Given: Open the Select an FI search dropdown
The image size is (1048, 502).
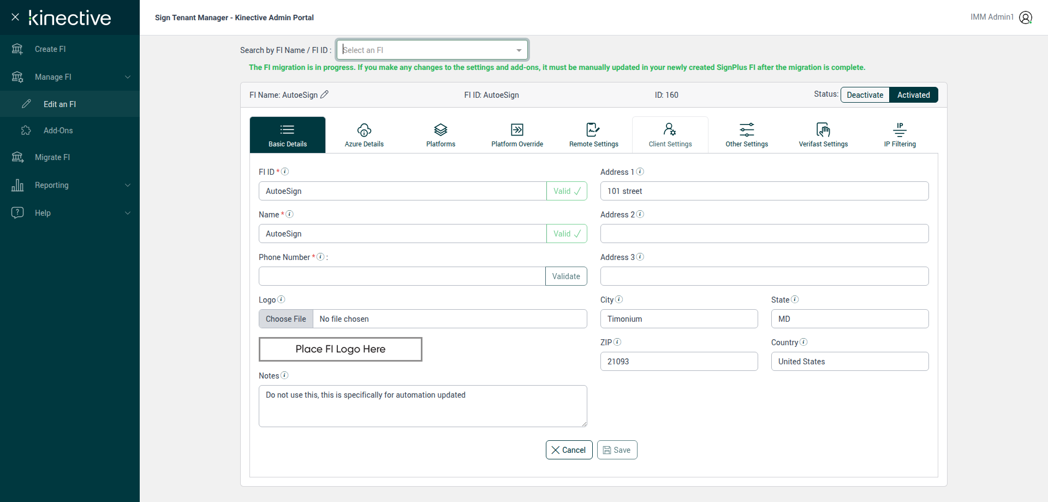Looking at the screenshot, I should coord(432,50).
